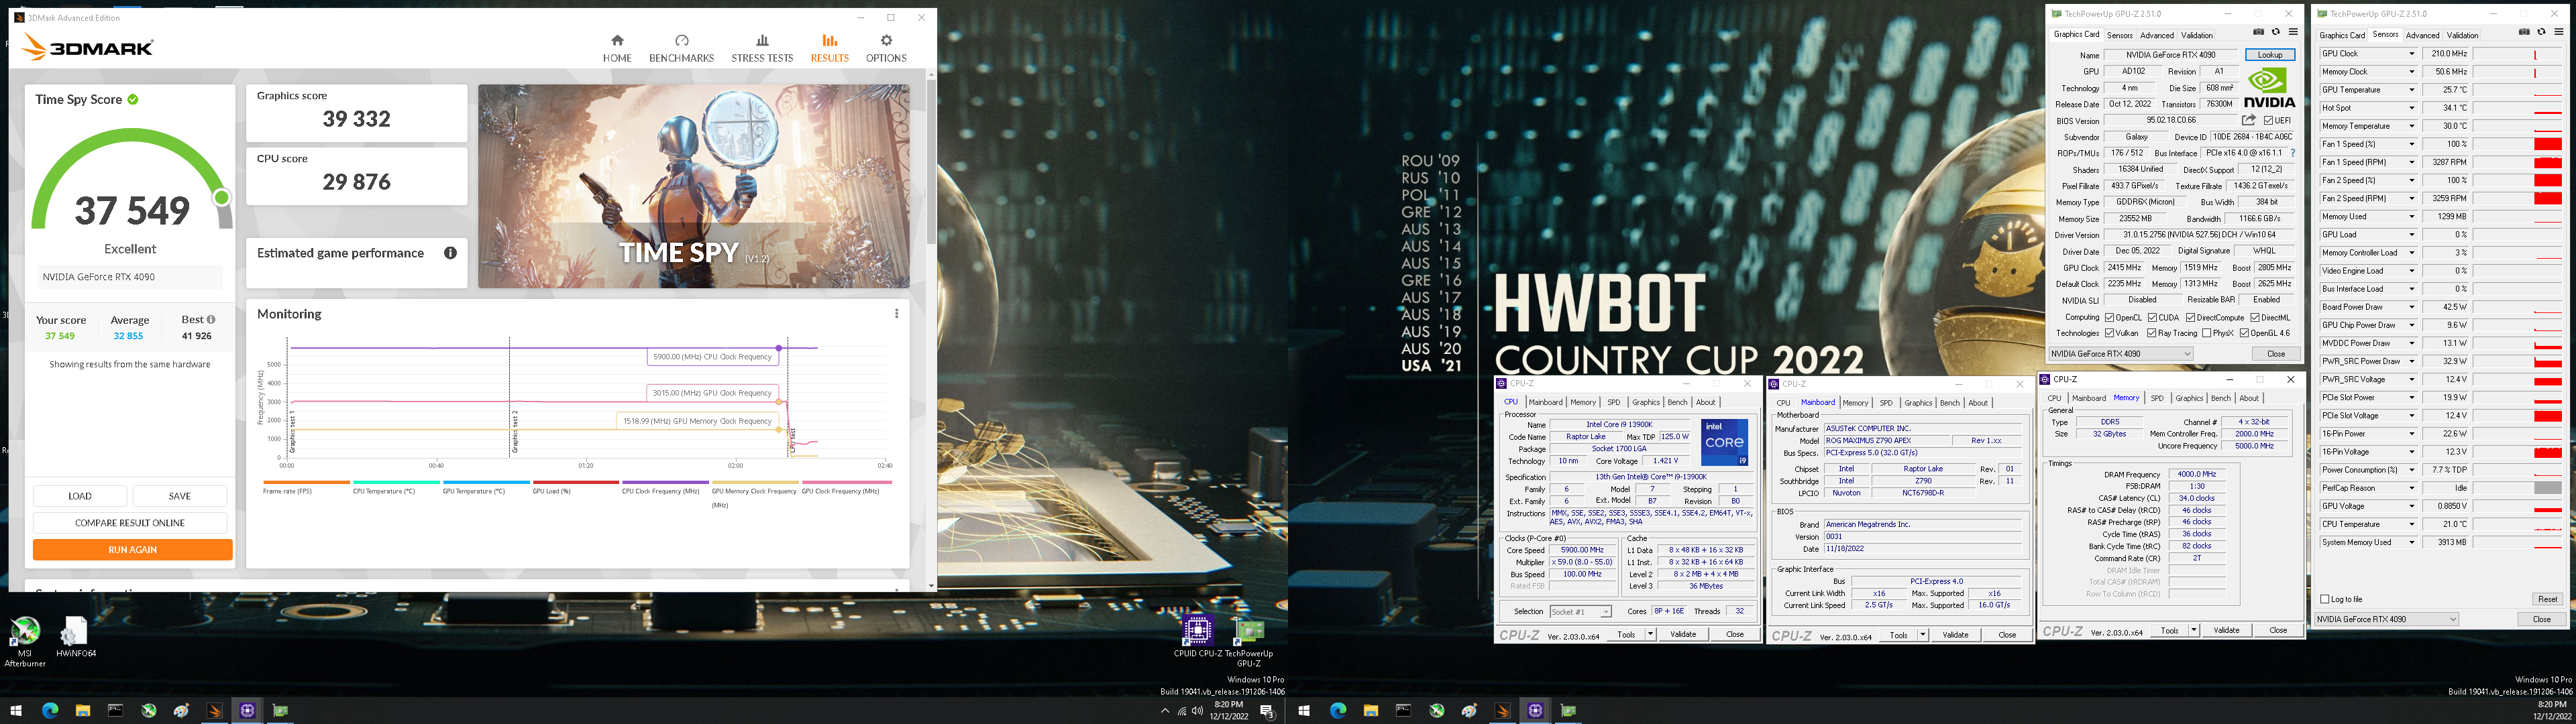Show hidden system tray icons
This screenshot has height=724, width=2576.
point(1164,711)
